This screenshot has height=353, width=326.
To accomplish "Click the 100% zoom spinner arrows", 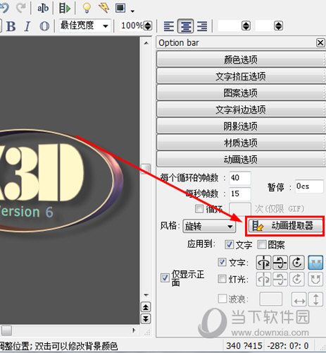I will point(148,25).
